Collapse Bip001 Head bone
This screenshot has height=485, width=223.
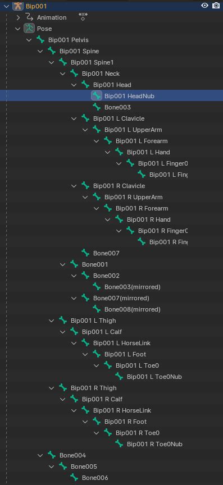(x=74, y=84)
